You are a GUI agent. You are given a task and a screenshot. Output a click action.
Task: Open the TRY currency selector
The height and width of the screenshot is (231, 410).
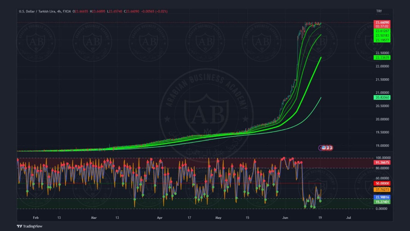click(379, 11)
